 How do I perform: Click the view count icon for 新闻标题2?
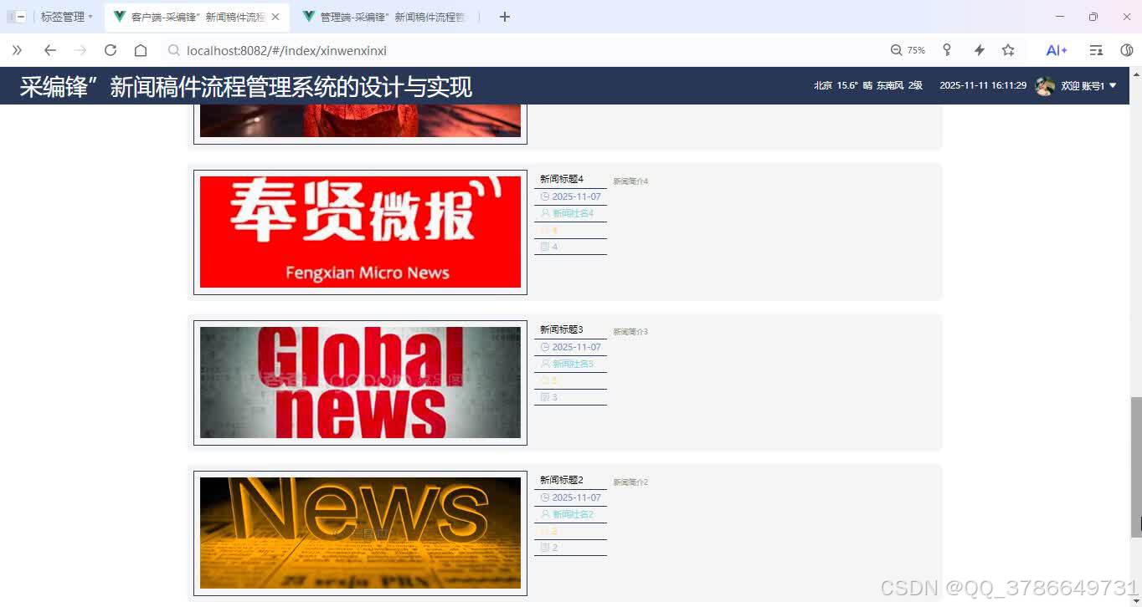coord(545,548)
